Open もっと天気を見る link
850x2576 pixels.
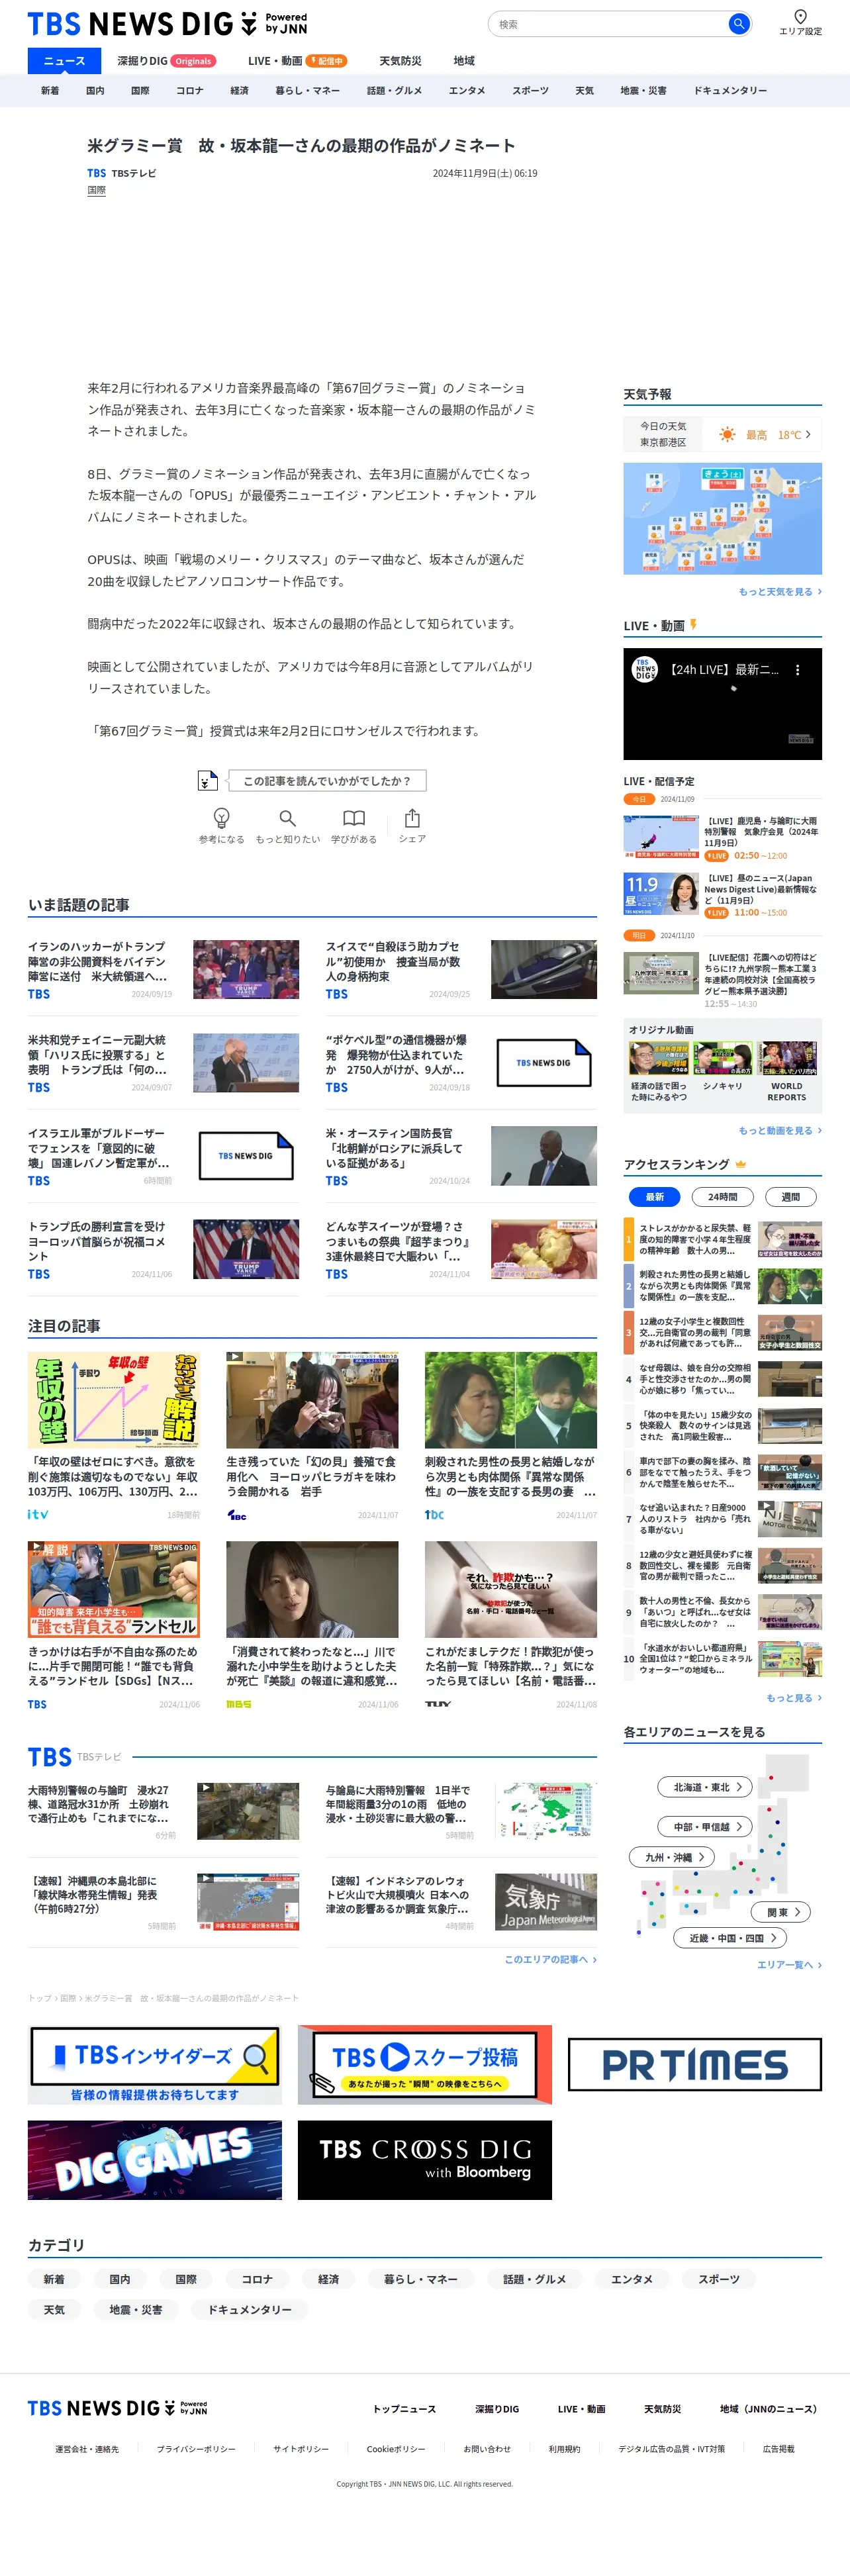(x=780, y=592)
